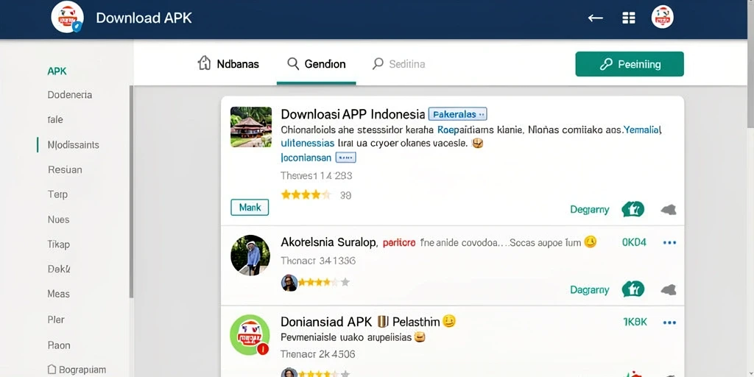This screenshot has width=754, height=377.
Task: Click the Thenes1 14 283 text
Action: [x=317, y=175]
